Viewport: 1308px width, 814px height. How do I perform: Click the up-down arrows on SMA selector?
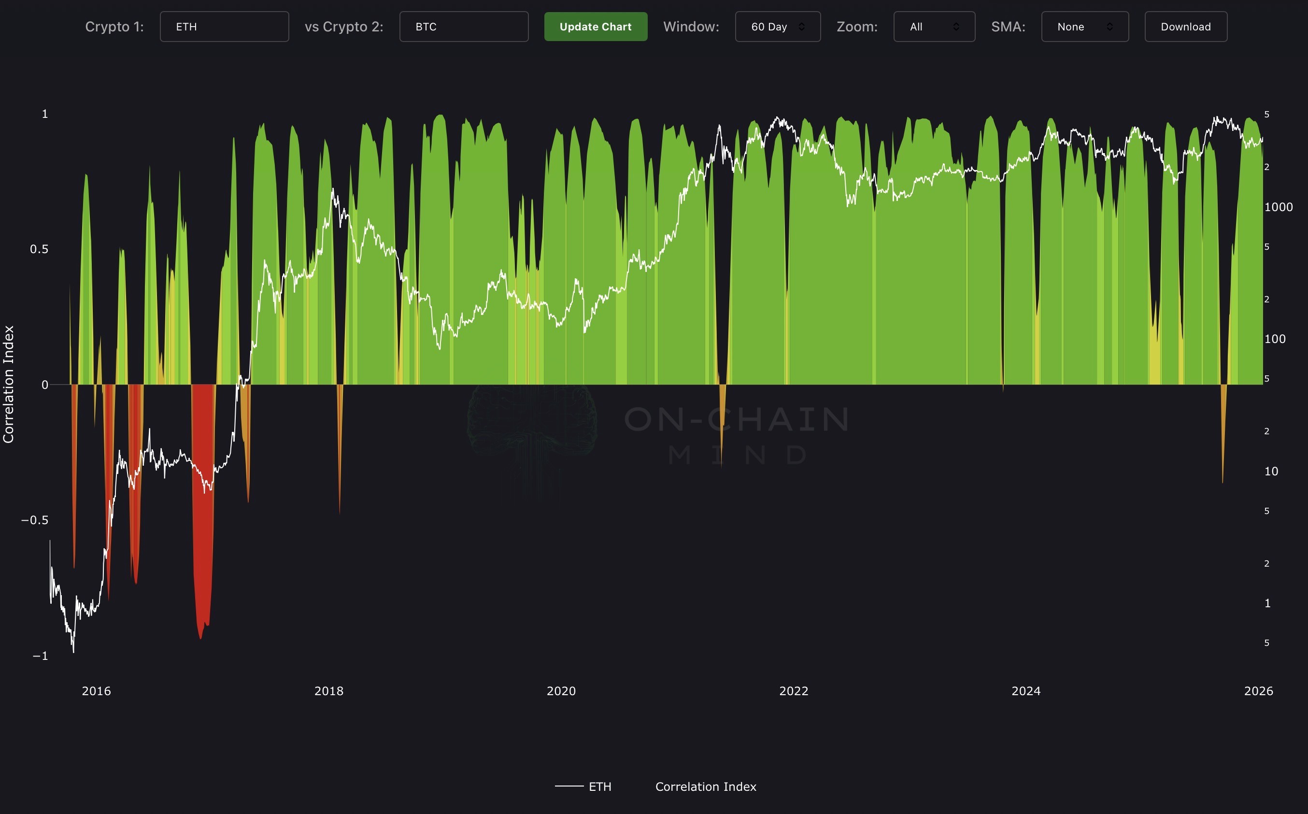pos(1109,27)
